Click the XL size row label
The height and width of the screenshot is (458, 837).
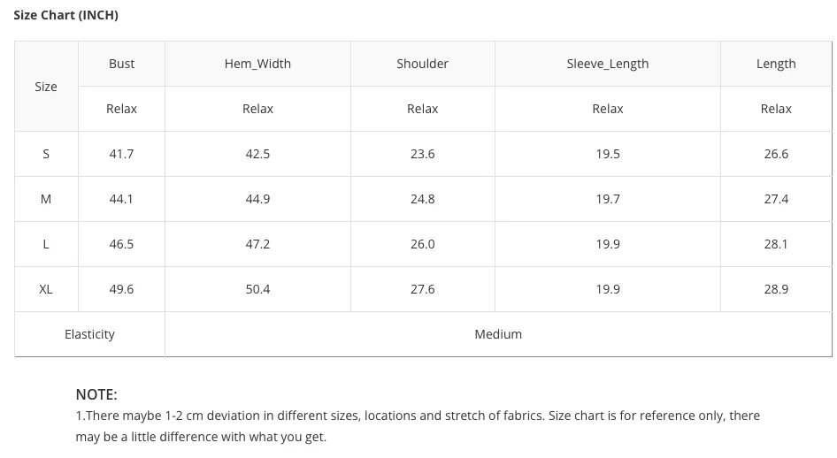pos(46,289)
